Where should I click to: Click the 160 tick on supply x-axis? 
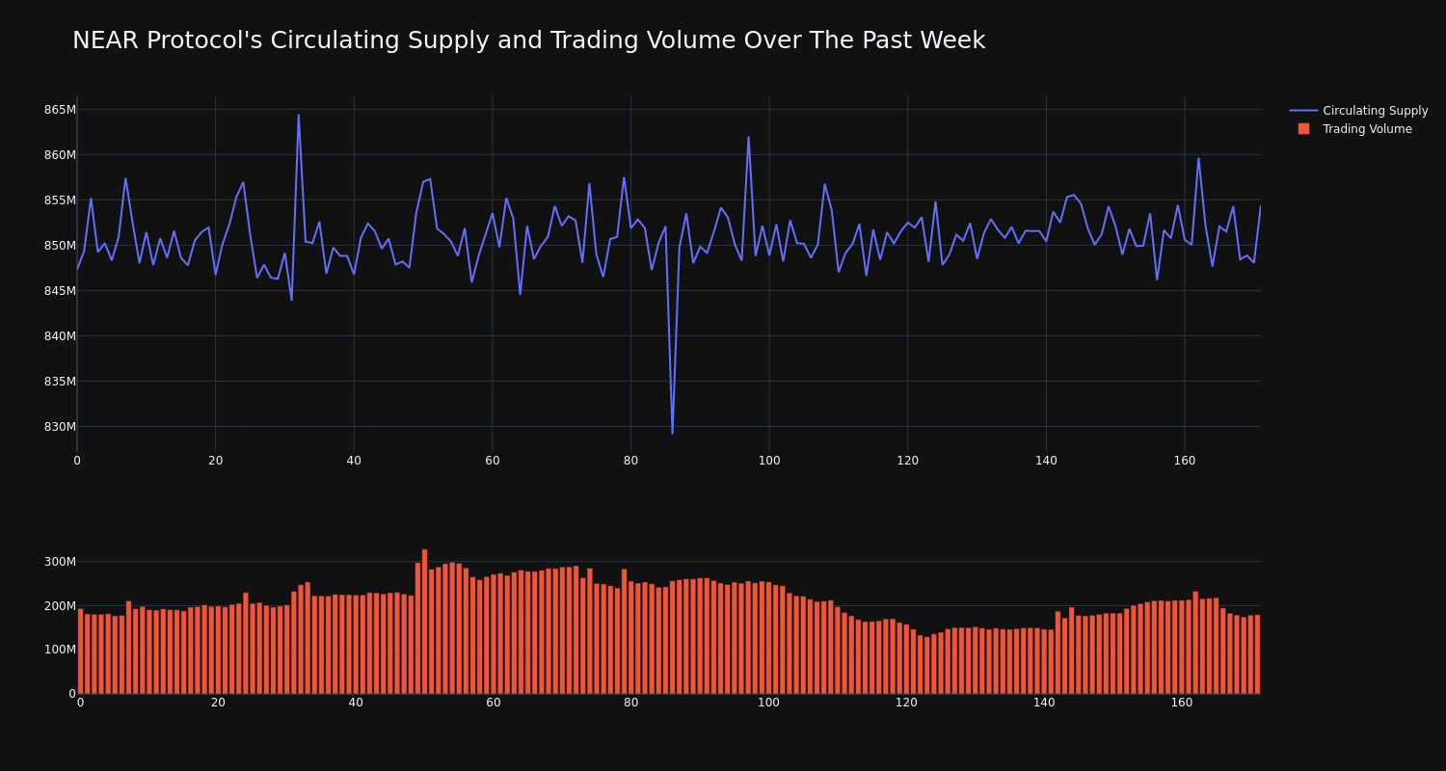click(1185, 462)
